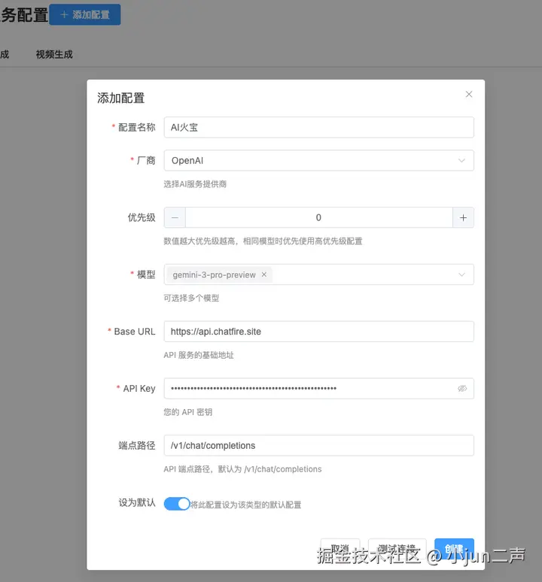Click the API Key password field
The height and width of the screenshot is (582, 542).
[x=318, y=388]
